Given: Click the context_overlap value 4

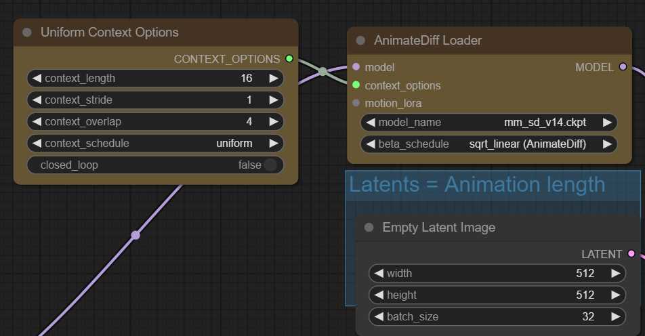Looking at the screenshot, I should [x=249, y=122].
